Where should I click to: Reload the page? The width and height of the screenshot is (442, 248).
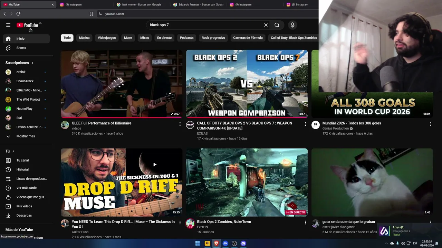[18, 14]
